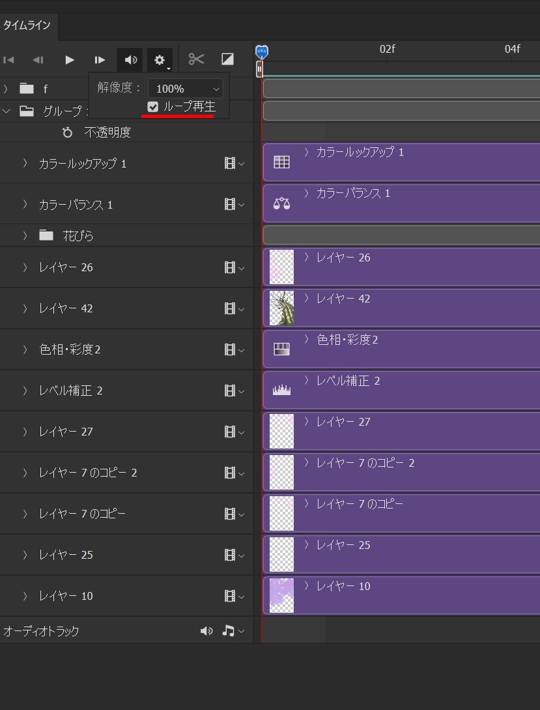Expand the カラールックアップ 1 clip chevron
Viewport: 540px width, 710px height.
click(x=306, y=152)
